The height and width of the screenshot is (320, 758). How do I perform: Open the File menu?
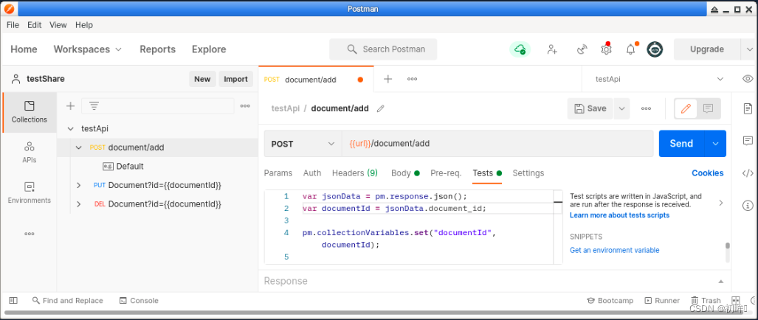[x=13, y=25]
